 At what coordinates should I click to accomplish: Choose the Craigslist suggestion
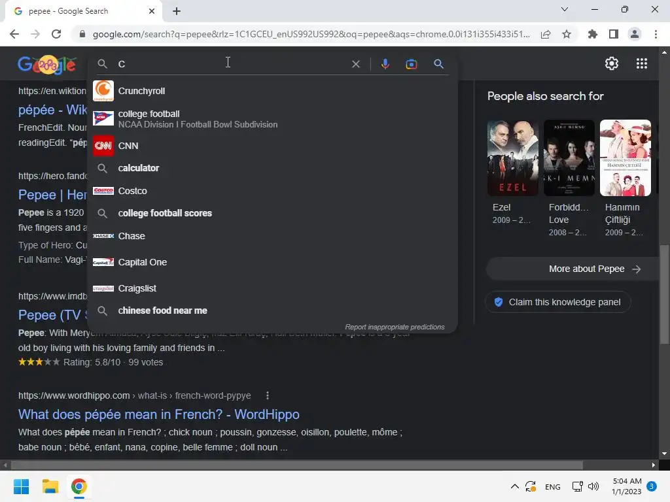tap(272, 288)
